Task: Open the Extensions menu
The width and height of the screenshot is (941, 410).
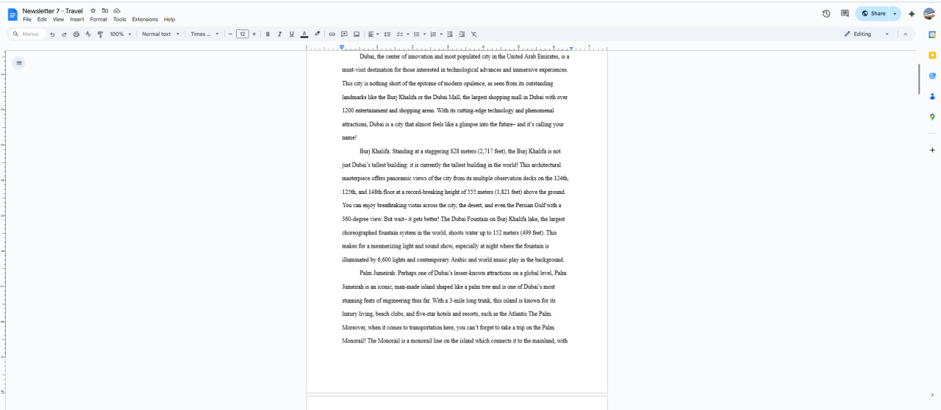Action: 145,20
